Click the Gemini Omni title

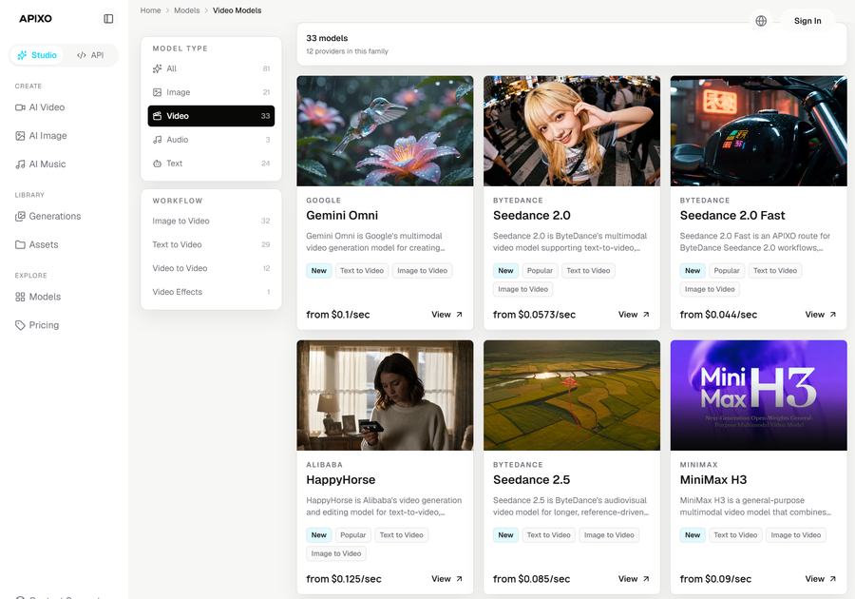(x=342, y=216)
